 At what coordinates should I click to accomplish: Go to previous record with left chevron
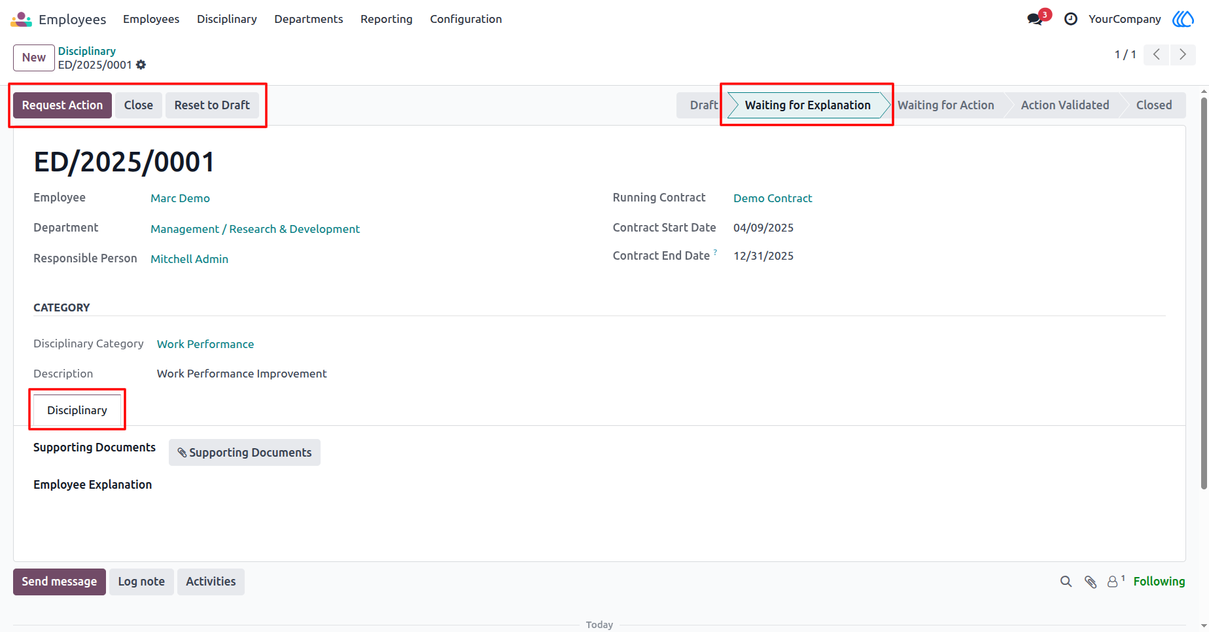coord(1157,54)
